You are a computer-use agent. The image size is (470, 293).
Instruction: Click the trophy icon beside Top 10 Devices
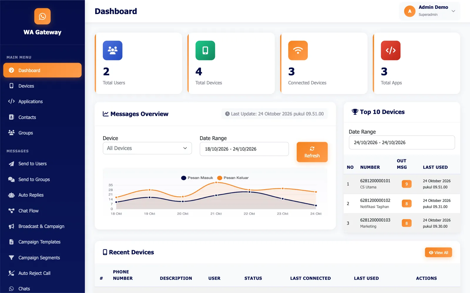coord(355,112)
